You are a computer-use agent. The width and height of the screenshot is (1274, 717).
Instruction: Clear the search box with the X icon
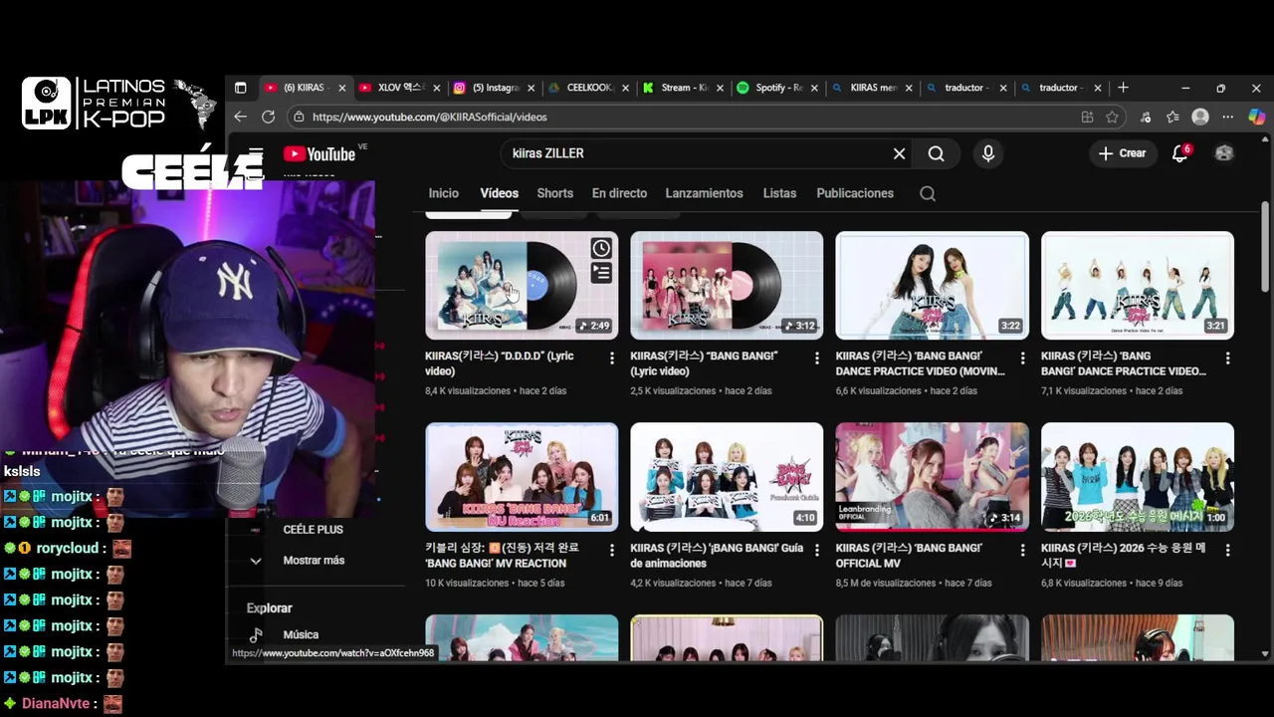[899, 153]
